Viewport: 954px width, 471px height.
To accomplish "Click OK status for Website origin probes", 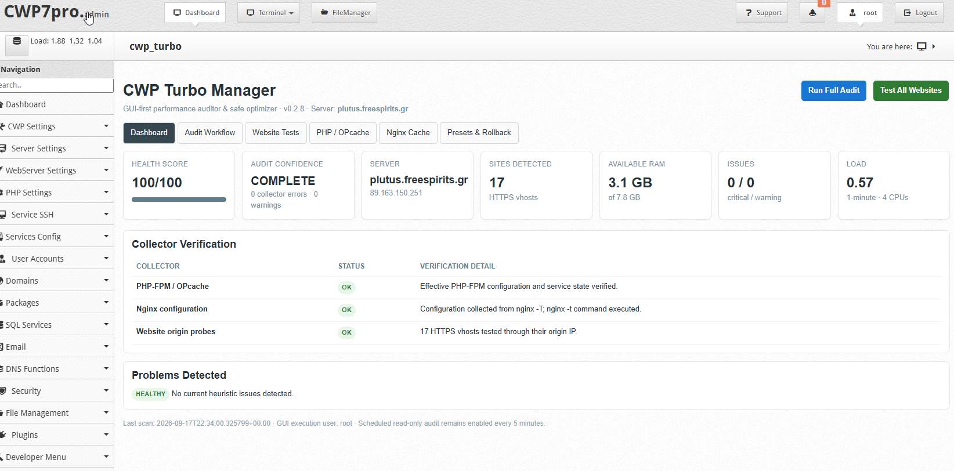I will click(346, 332).
